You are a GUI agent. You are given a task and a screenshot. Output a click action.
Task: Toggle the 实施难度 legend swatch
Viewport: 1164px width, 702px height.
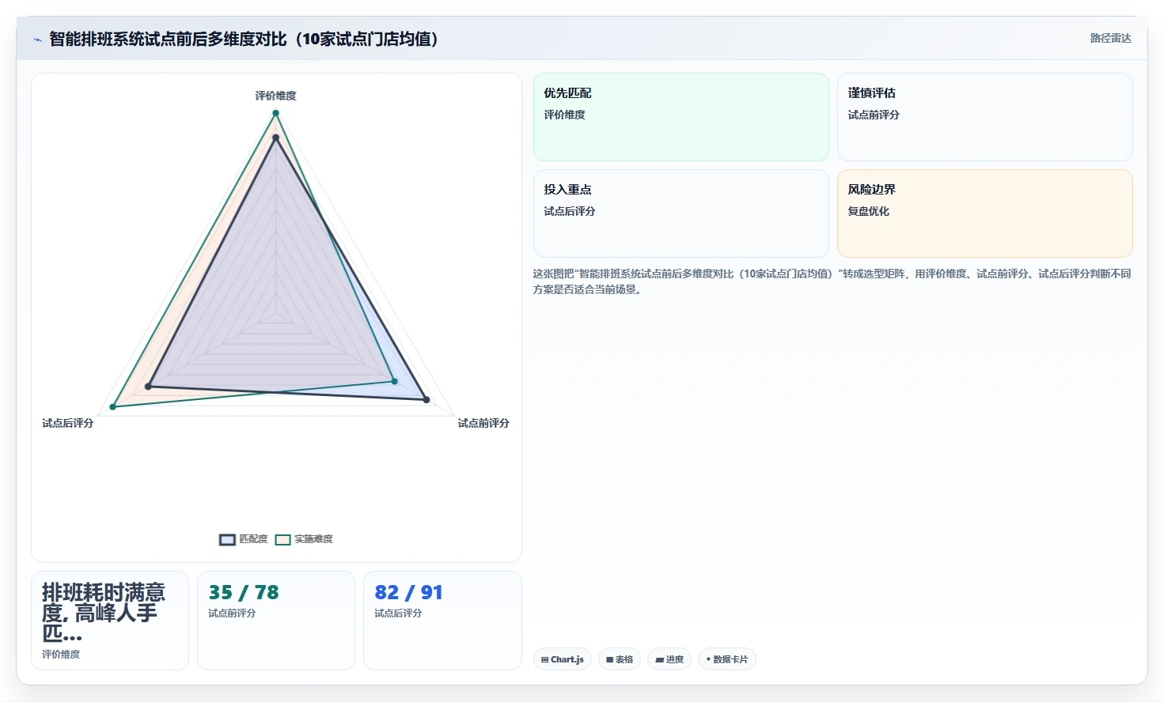282,540
